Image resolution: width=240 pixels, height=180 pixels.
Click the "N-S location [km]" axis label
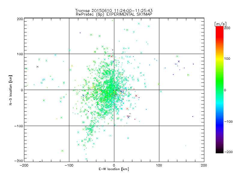(x=10, y=90)
